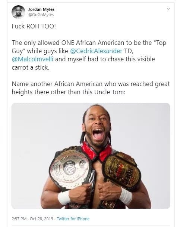Viewport: 177px width, 227px height.
Task: Click the "carrot a stick." text line
Action: (x=31, y=67)
